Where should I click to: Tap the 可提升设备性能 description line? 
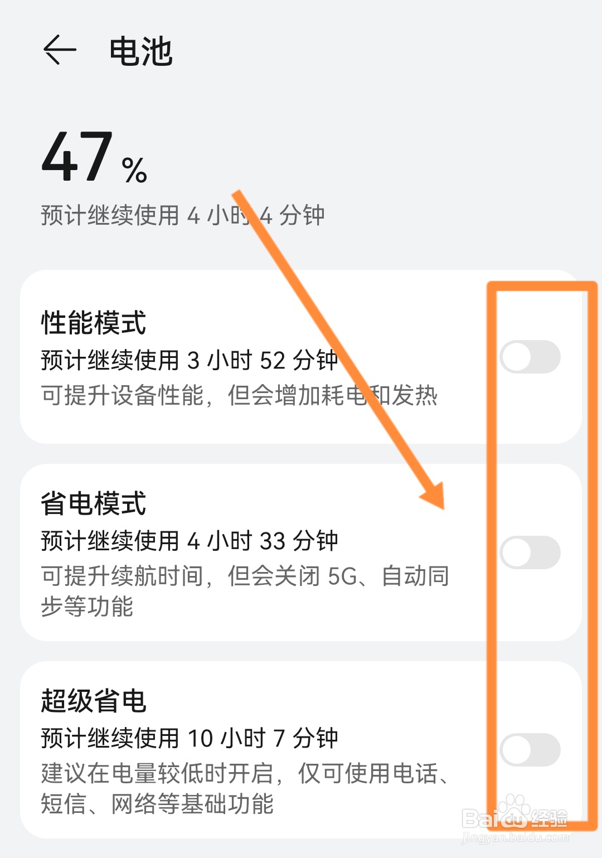239,396
